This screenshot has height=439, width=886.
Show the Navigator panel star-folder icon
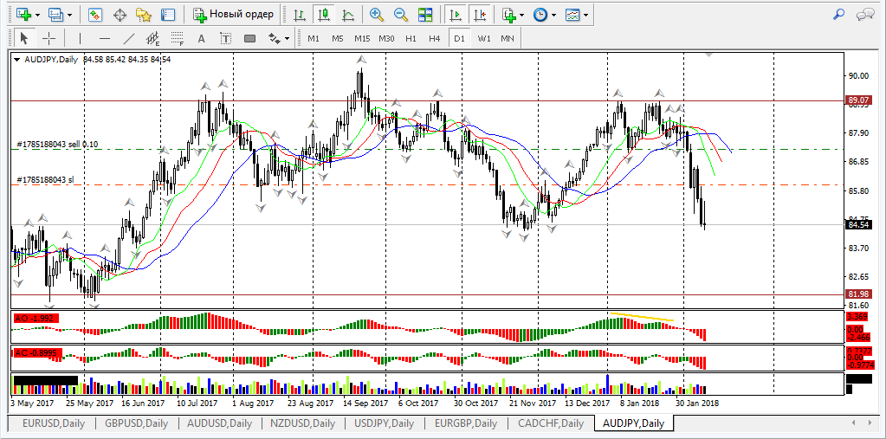pyautogui.click(x=144, y=14)
